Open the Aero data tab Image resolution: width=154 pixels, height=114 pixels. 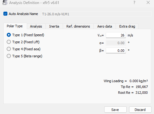click(105, 26)
